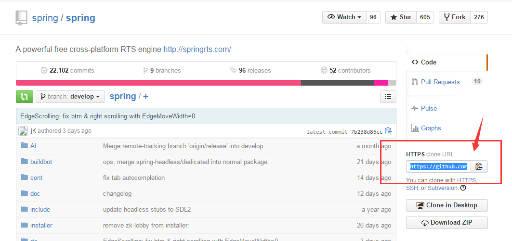Open the buildbot folder
This screenshot has height=241, width=512.
[x=41, y=162]
